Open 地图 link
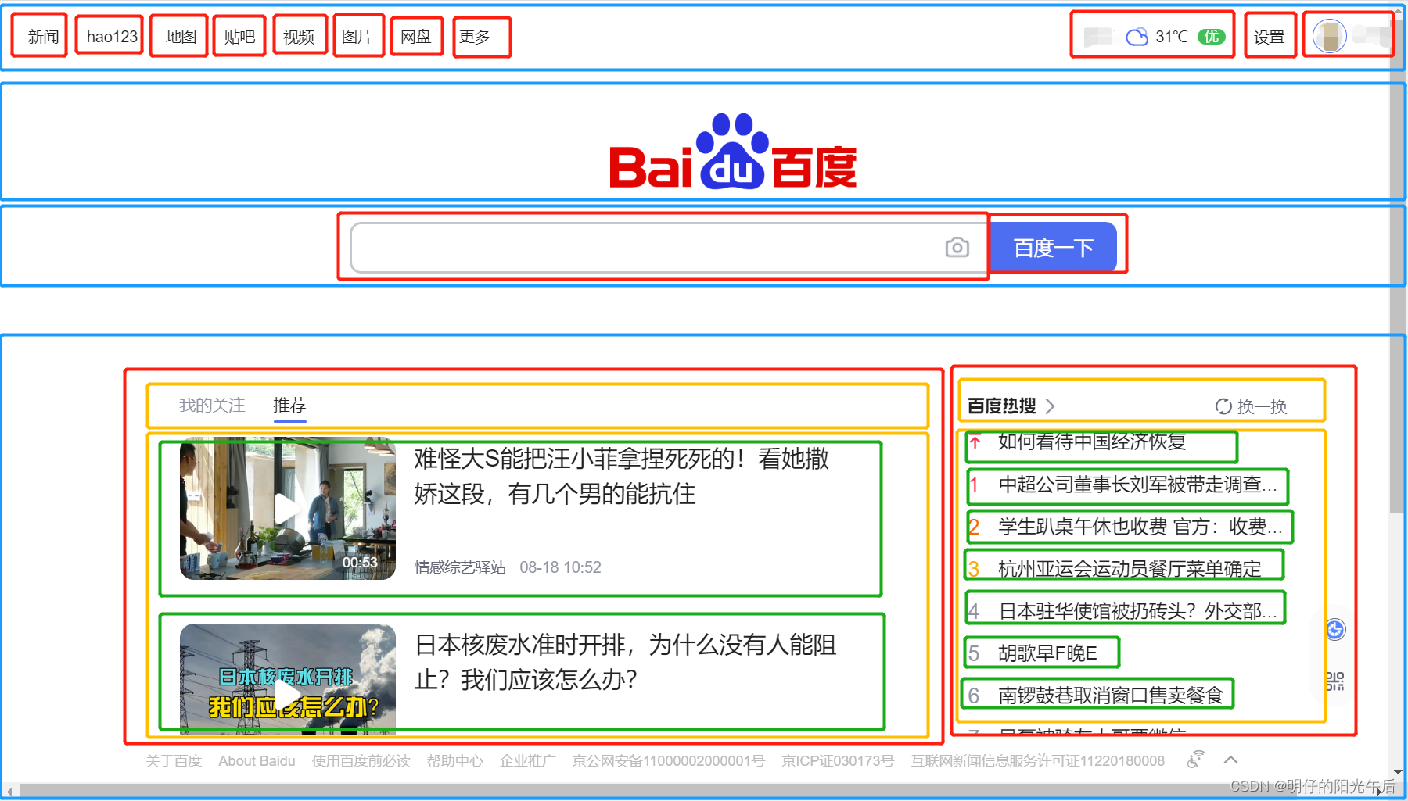This screenshot has height=801, width=1408. [181, 37]
